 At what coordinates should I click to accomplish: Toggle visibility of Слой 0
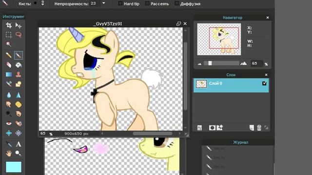point(264,83)
